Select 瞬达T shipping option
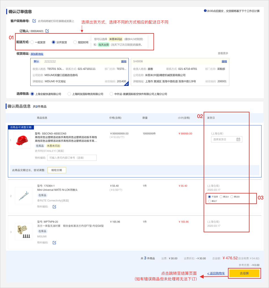269x288 pixels. 210,201
